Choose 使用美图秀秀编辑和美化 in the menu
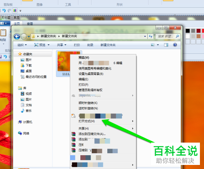 [95, 68]
